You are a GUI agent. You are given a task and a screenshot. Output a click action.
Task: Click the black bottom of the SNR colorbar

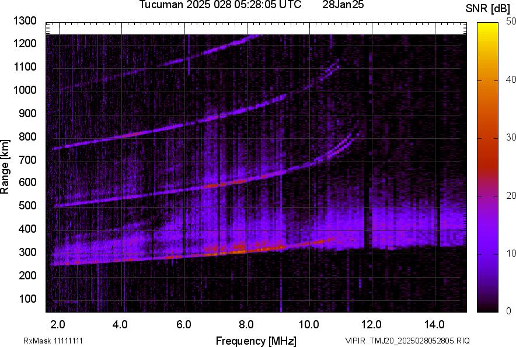coord(488,309)
